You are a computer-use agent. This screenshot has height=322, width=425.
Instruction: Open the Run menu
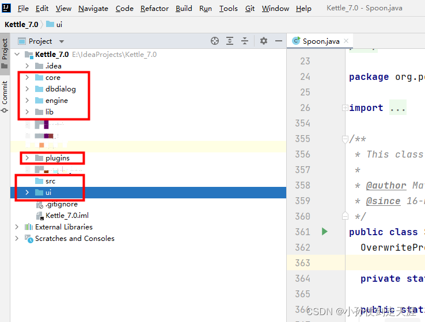tap(206, 9)
